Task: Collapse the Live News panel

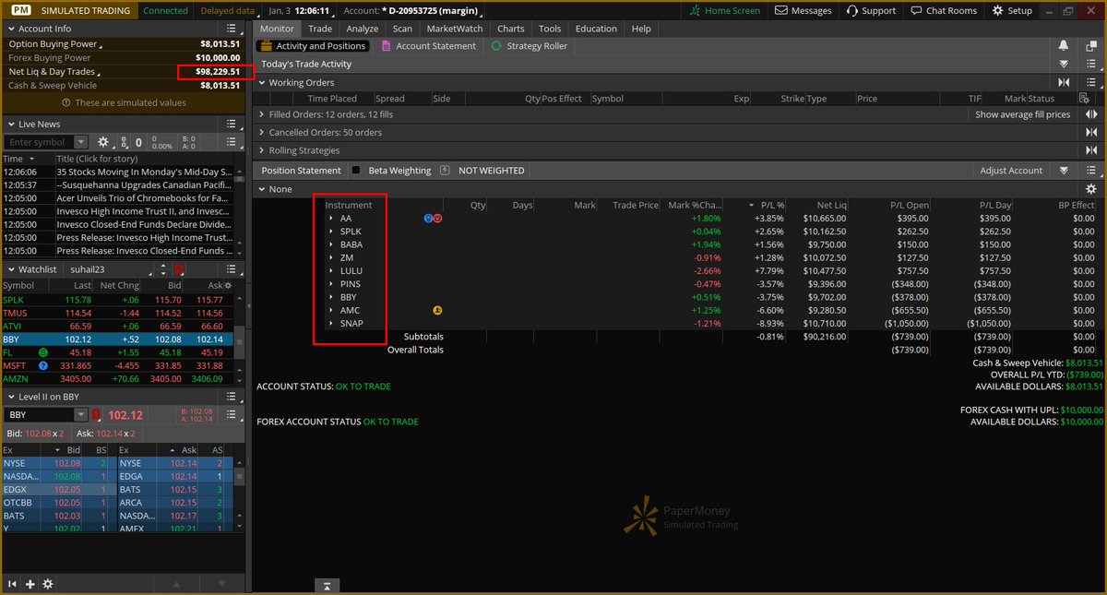Action: pos(11,124)
